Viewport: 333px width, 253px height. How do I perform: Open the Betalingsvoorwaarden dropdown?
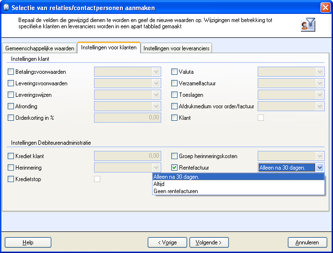pyautogui.click(x=156, y=72)
